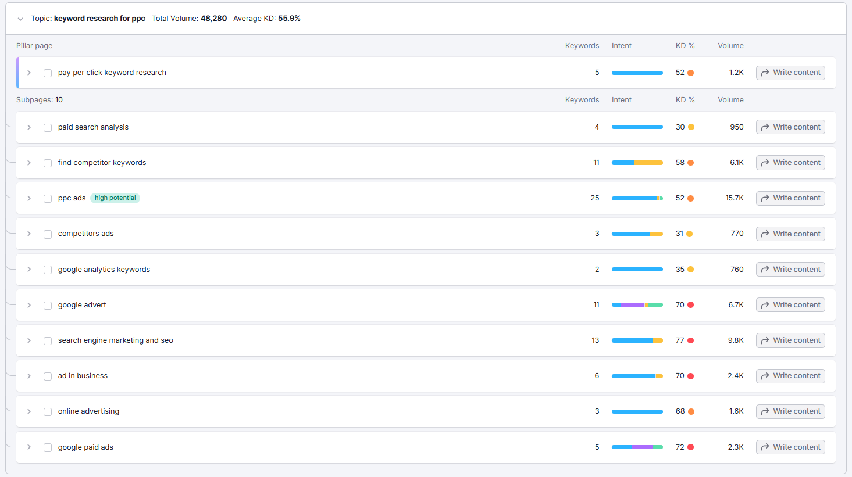Expand the paid search analysis row

(29, 127)
